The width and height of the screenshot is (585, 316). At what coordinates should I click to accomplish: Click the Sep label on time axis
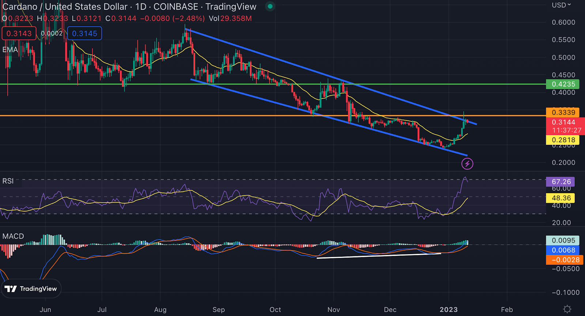[x=219, y=309]
